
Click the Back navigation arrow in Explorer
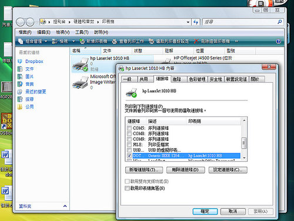20,22
